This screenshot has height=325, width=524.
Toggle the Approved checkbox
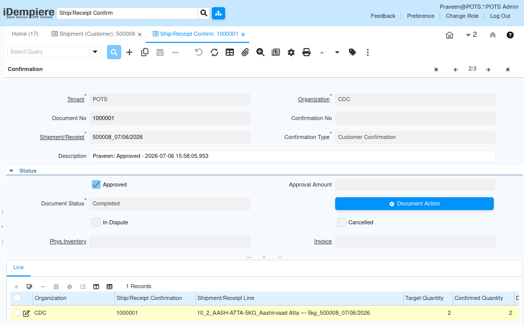(x=96, y=184)
